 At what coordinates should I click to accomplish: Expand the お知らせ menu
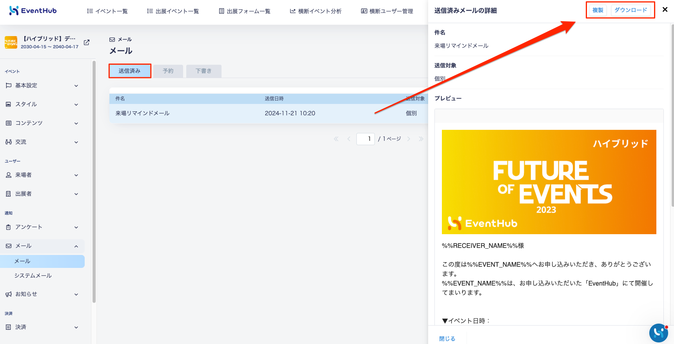tap(76, 295)
